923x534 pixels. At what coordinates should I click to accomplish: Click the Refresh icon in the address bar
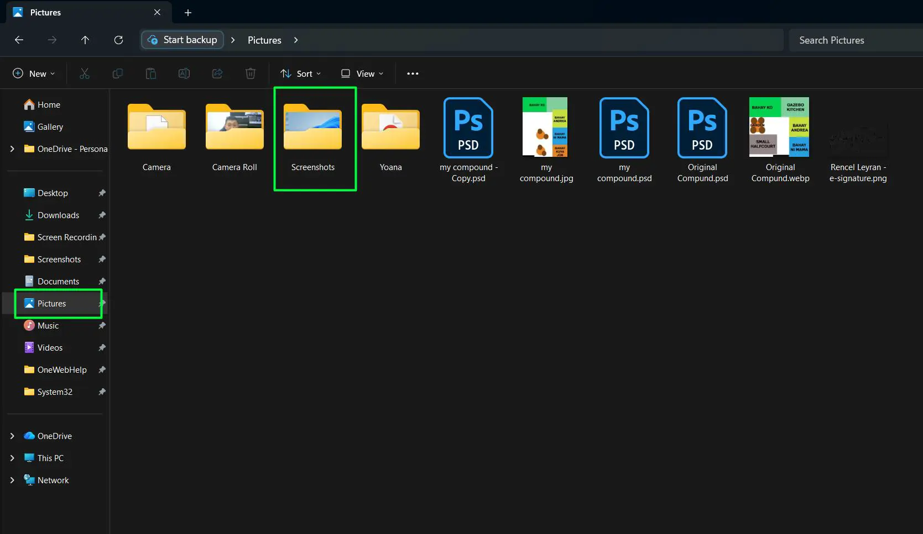point(118,40)
